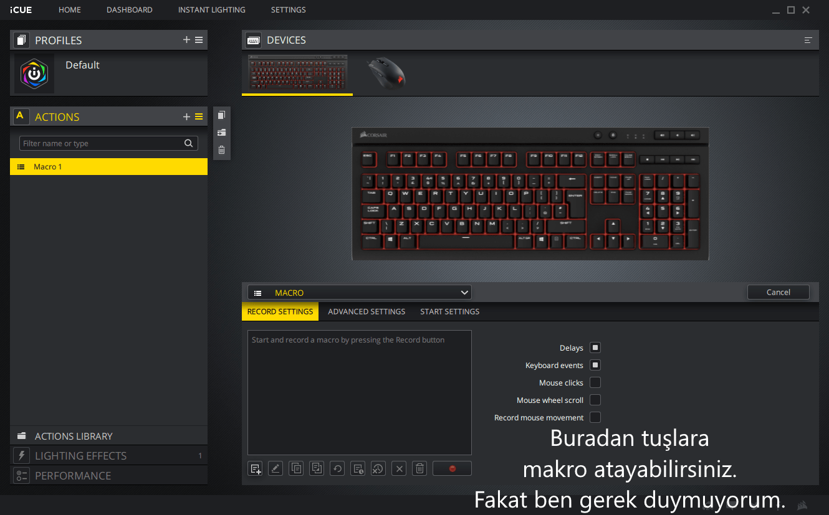
Task: Open the MACRO action type dropdown
Action: coord(360,293)
